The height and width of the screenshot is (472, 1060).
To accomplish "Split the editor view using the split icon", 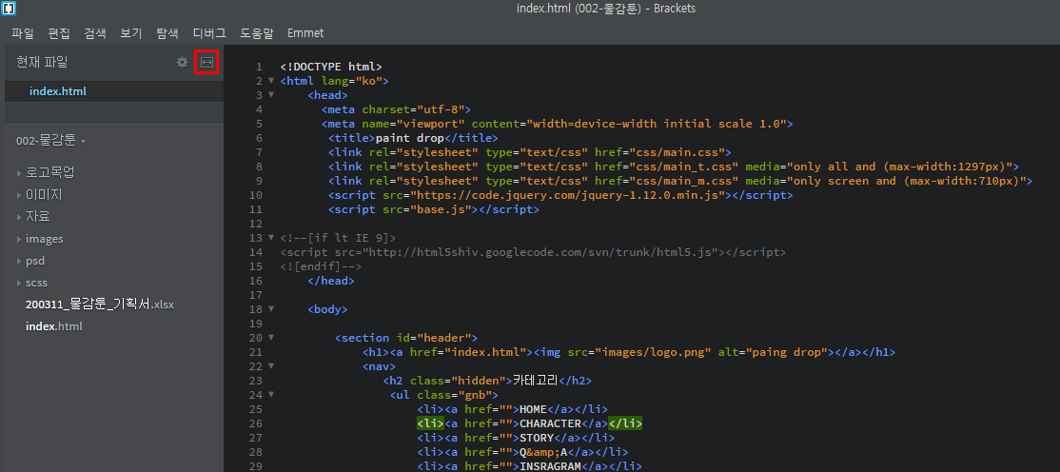I will (x=206, y=62).
